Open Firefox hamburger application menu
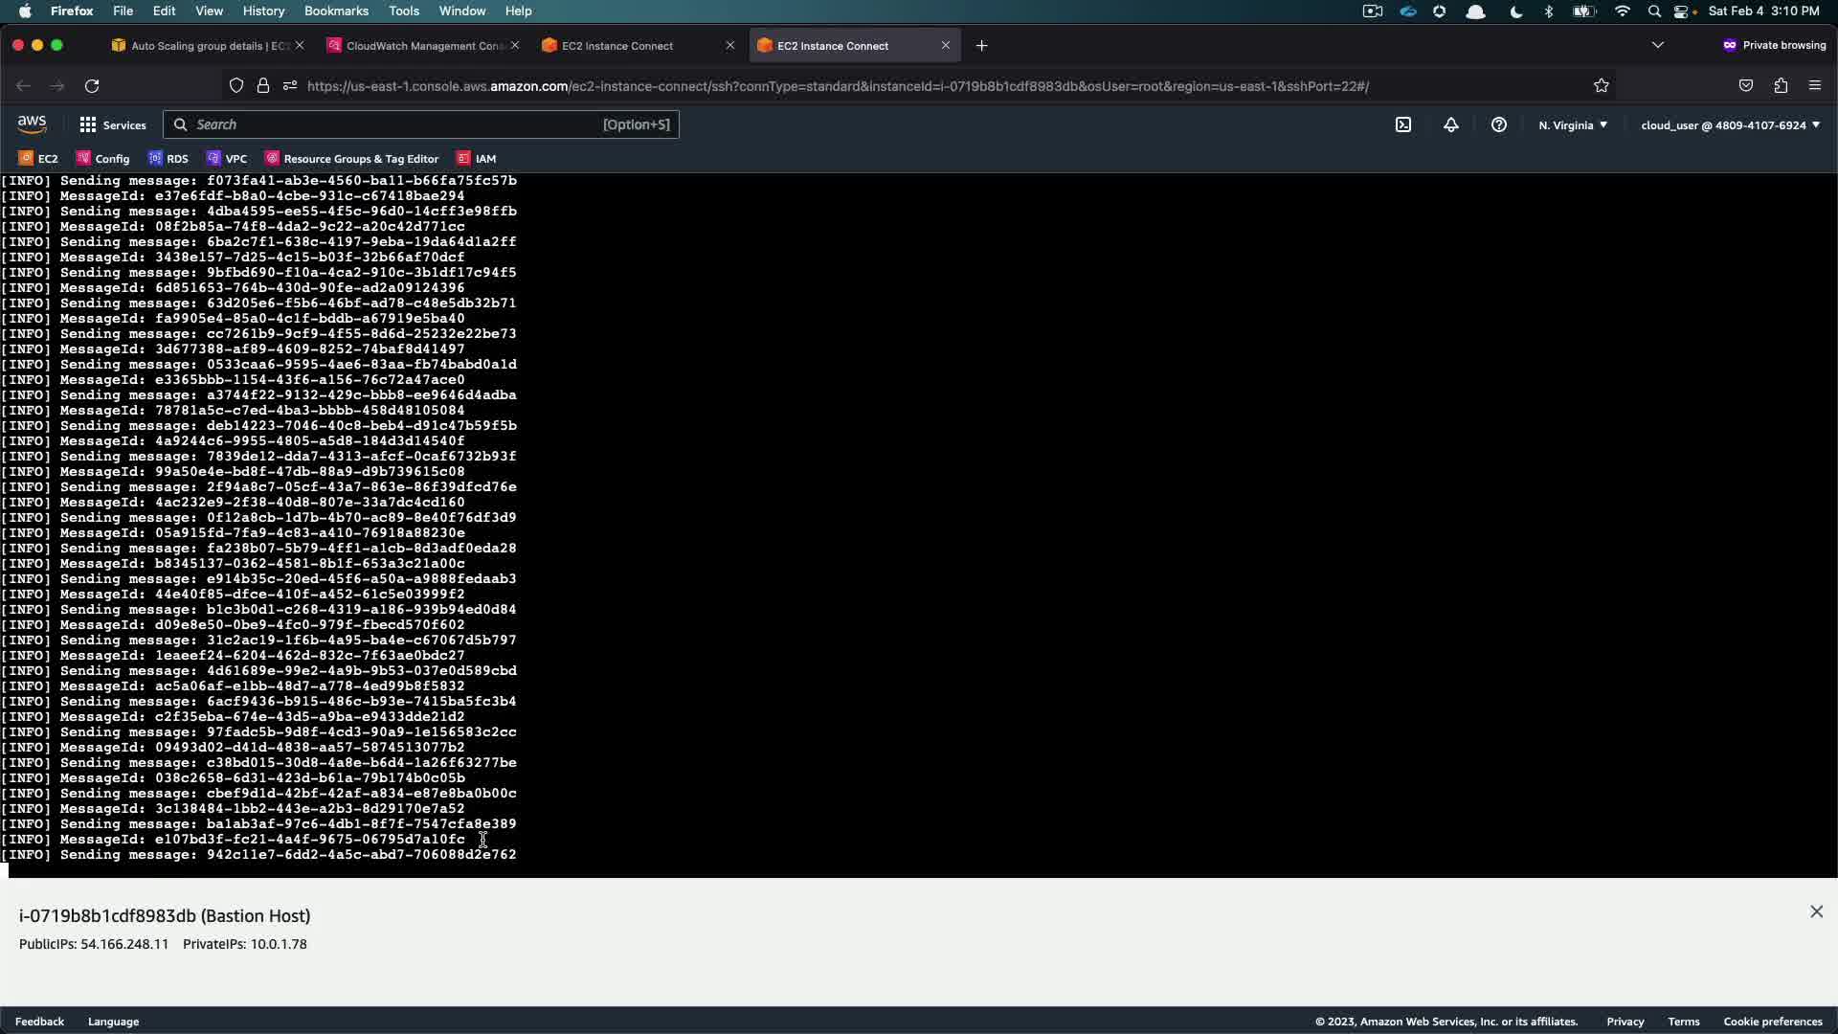This screenshot has width=1838, height=1034. (x=1815, y=86)
